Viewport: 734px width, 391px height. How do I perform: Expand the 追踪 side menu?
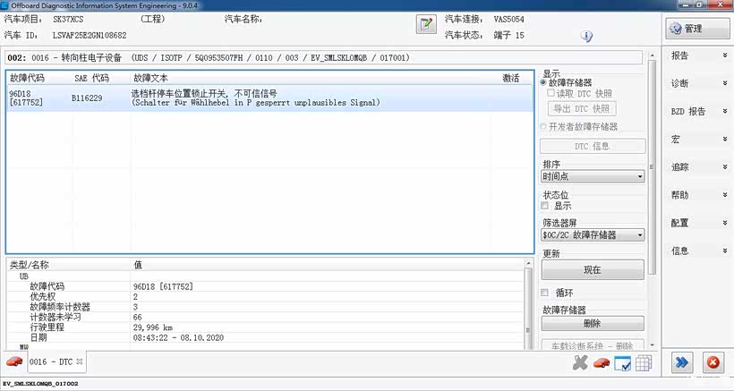tap(698, 167)
